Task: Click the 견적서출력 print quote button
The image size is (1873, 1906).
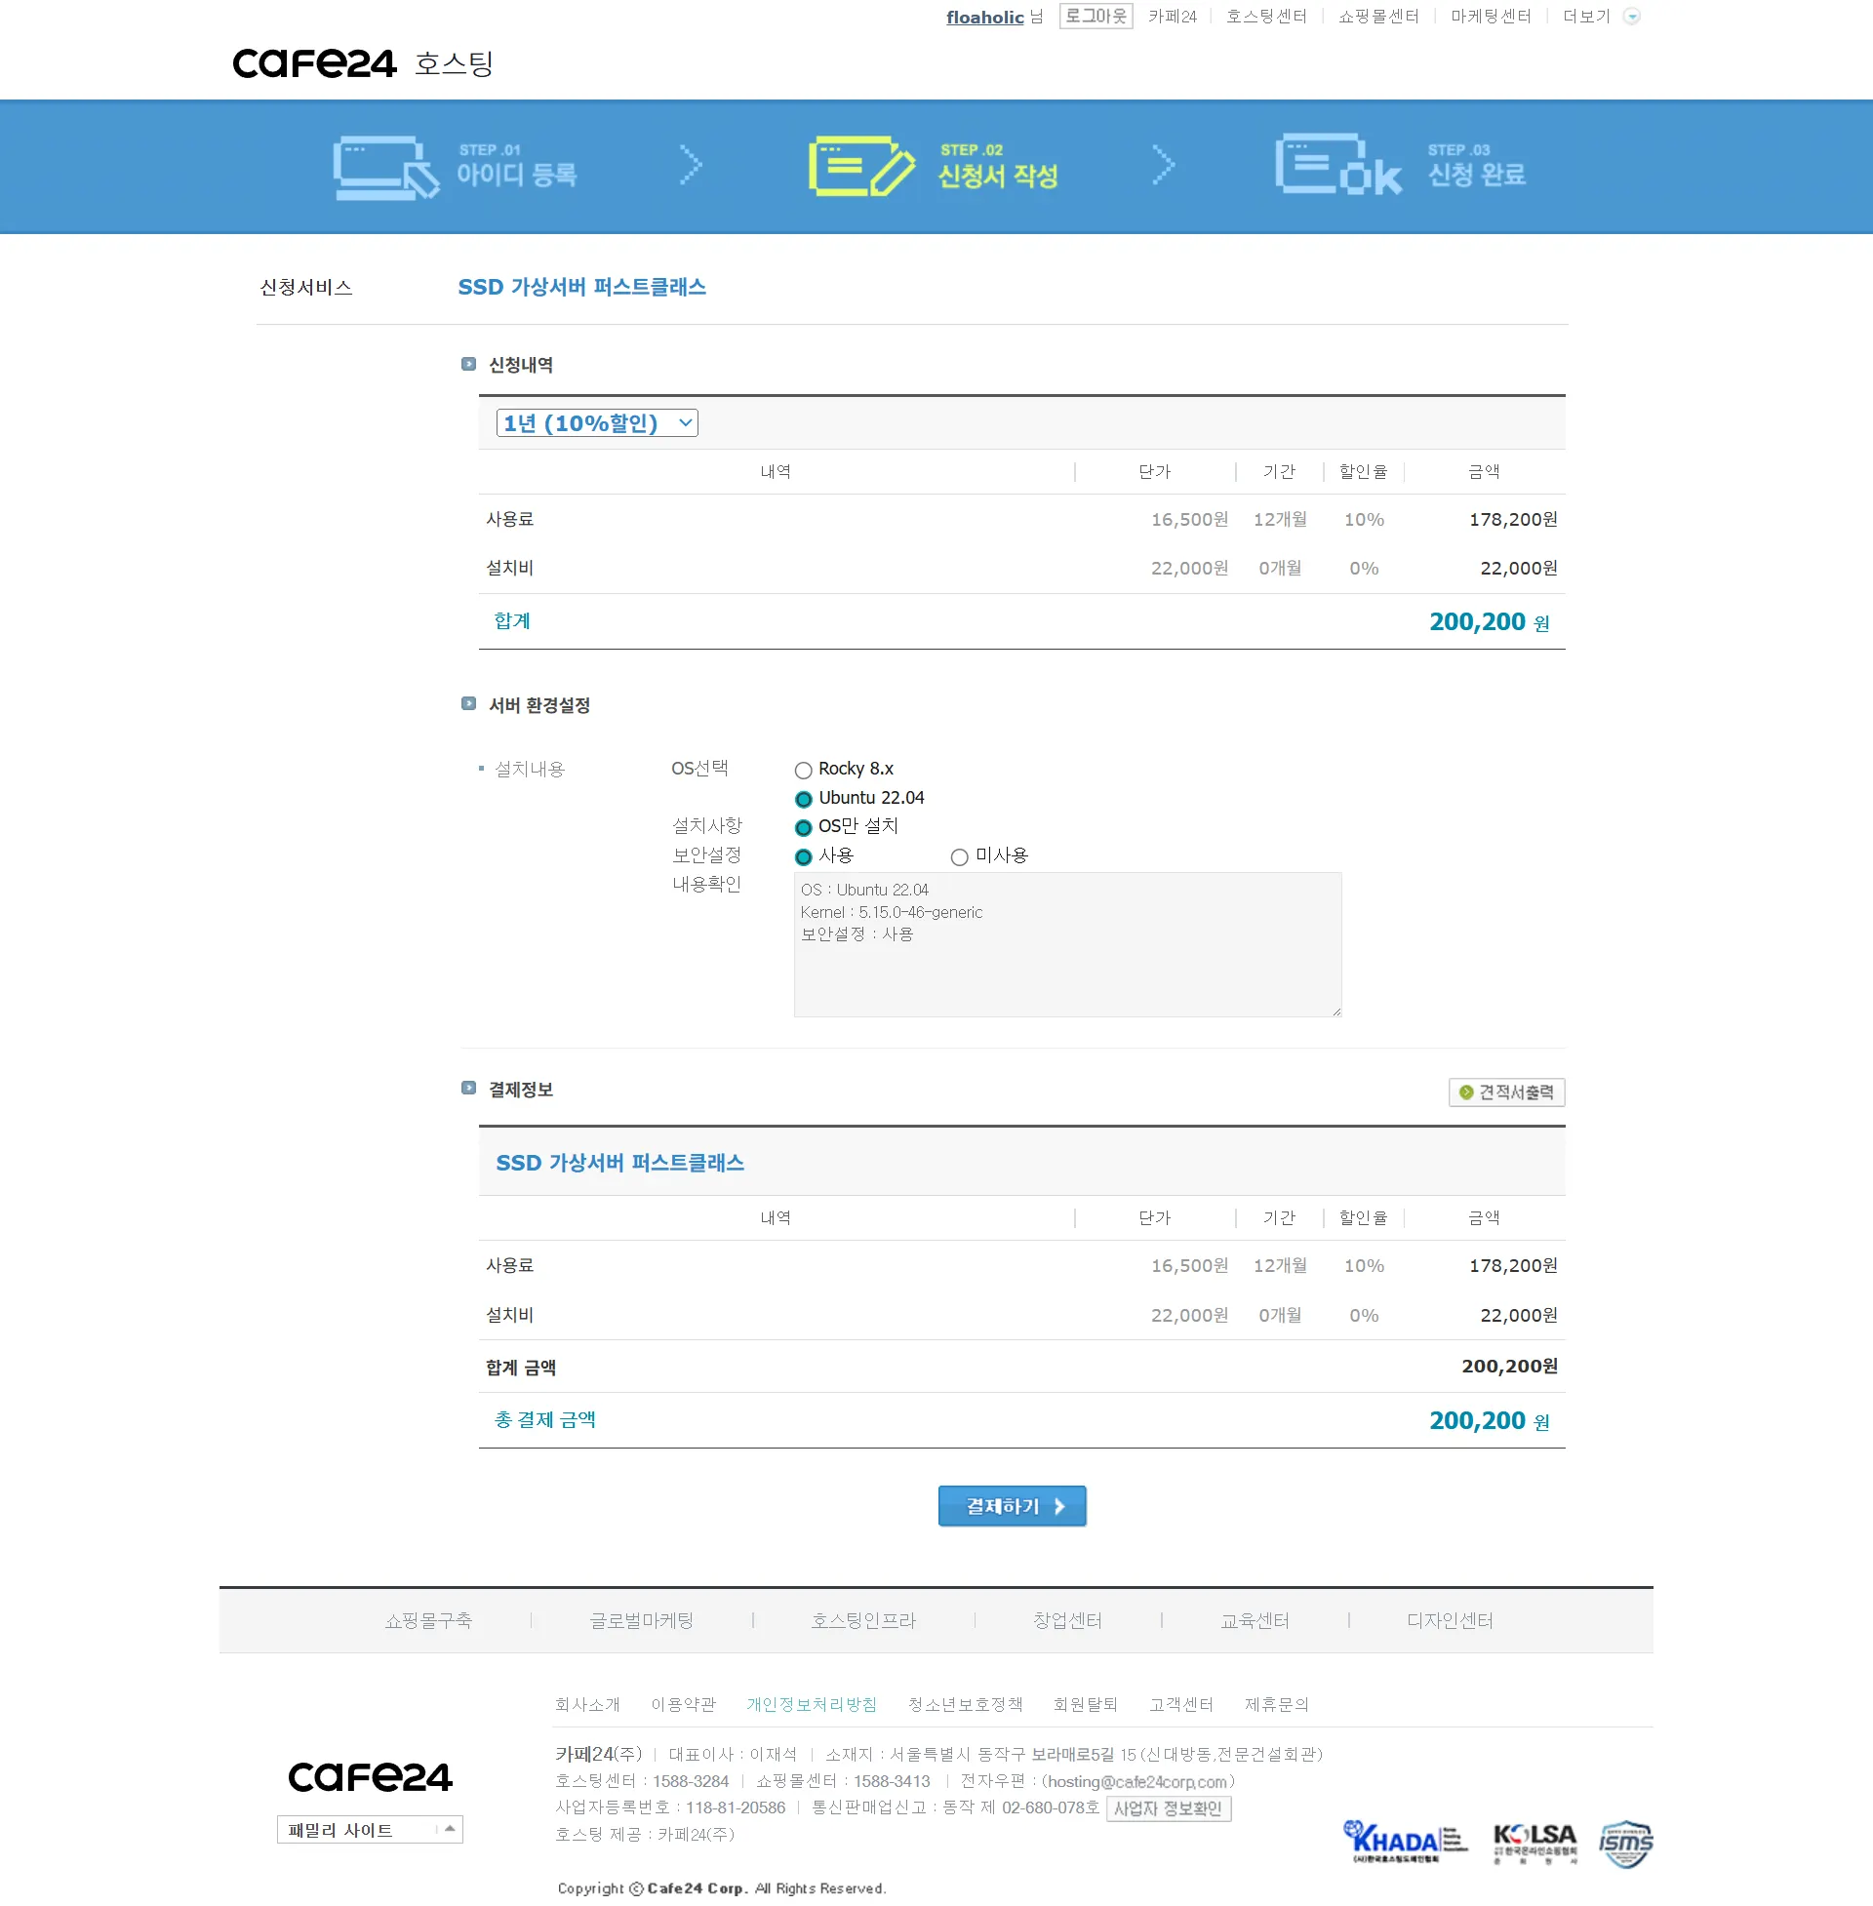Action: (x=1506, y=1092)
